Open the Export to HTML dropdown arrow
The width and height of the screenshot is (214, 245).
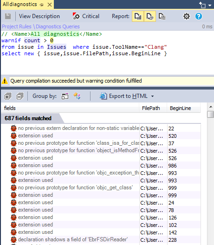(153, 96)
